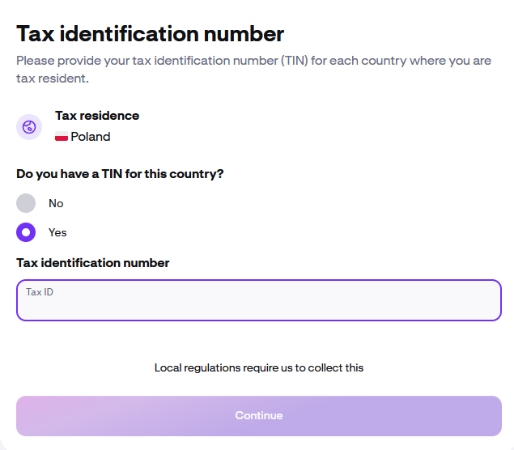Select the No radio button
The image size is (514, 450).
[27, 203]
